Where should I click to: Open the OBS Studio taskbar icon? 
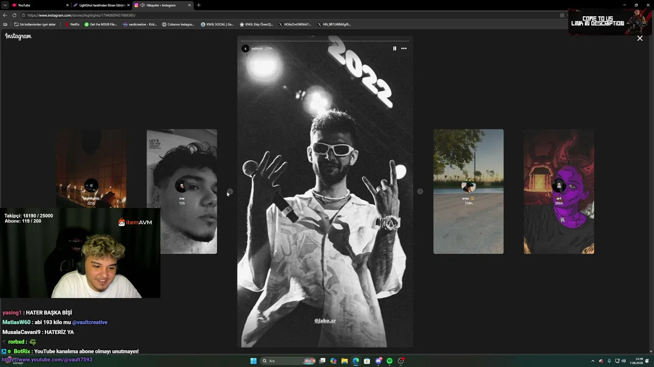tap(401, 361)
